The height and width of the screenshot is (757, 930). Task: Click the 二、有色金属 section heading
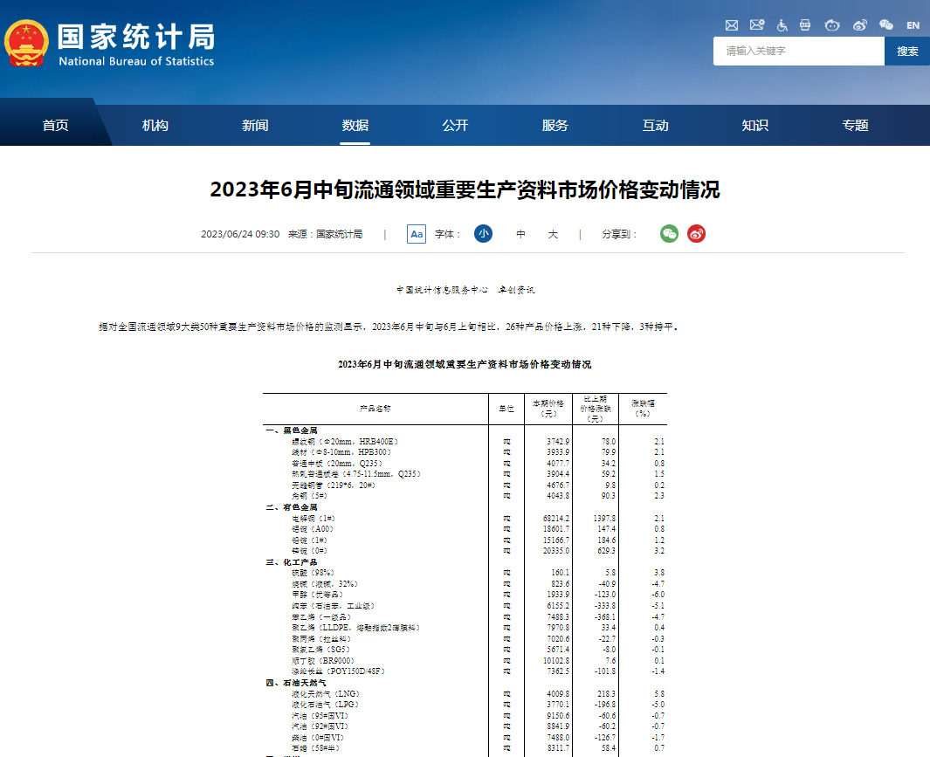[x=291, y=507]
